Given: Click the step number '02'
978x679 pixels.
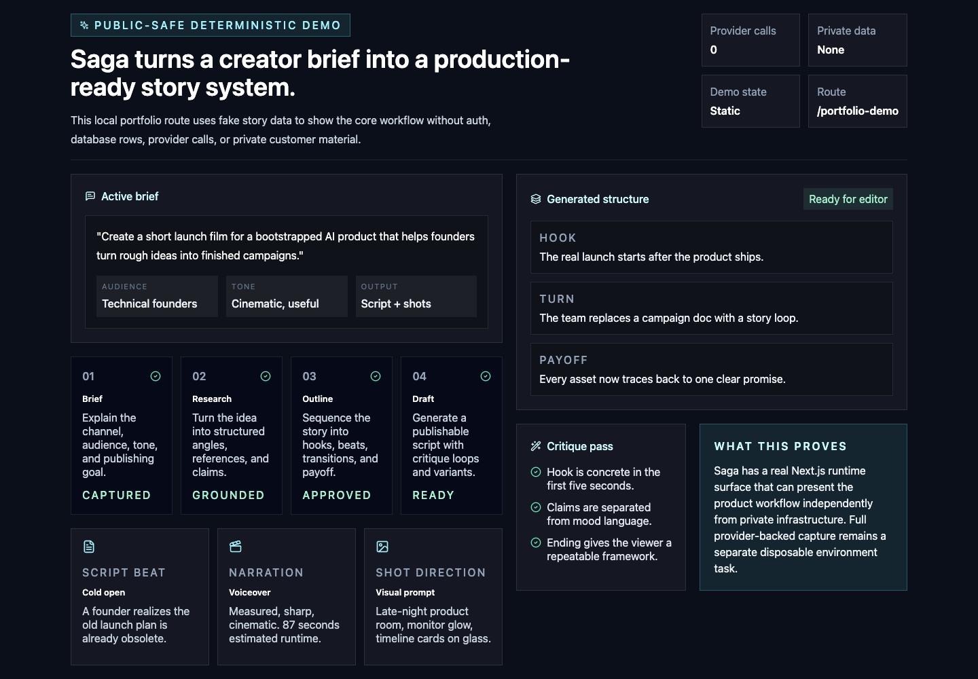Looking at the screenshot, I should coord(199,376).
